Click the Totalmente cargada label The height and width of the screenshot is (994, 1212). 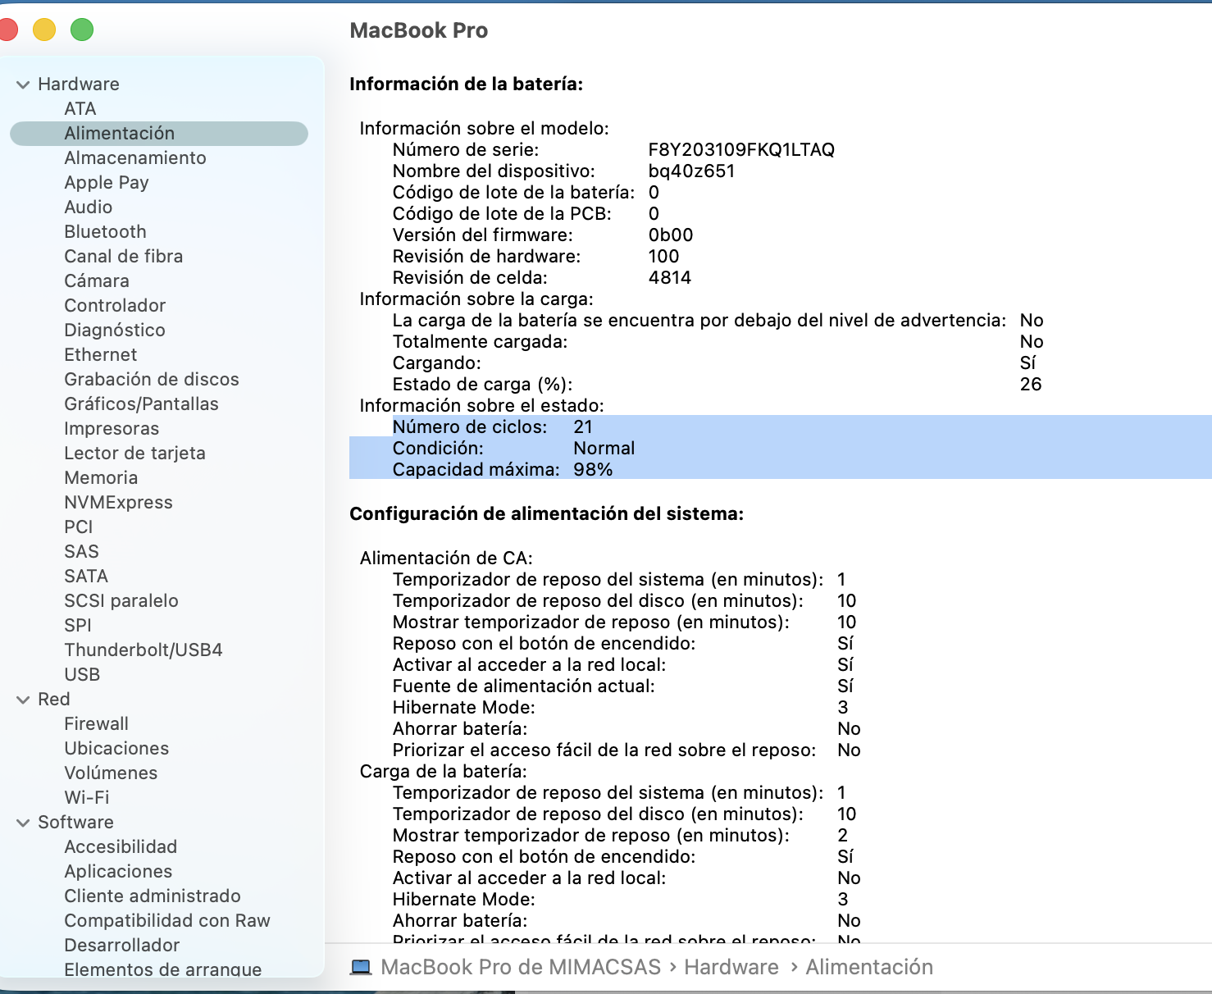[480, 342]
